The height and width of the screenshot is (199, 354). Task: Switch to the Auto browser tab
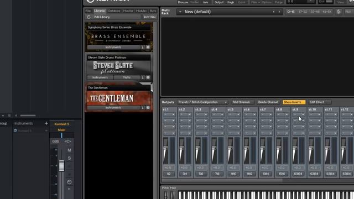[x=153, y=11]
